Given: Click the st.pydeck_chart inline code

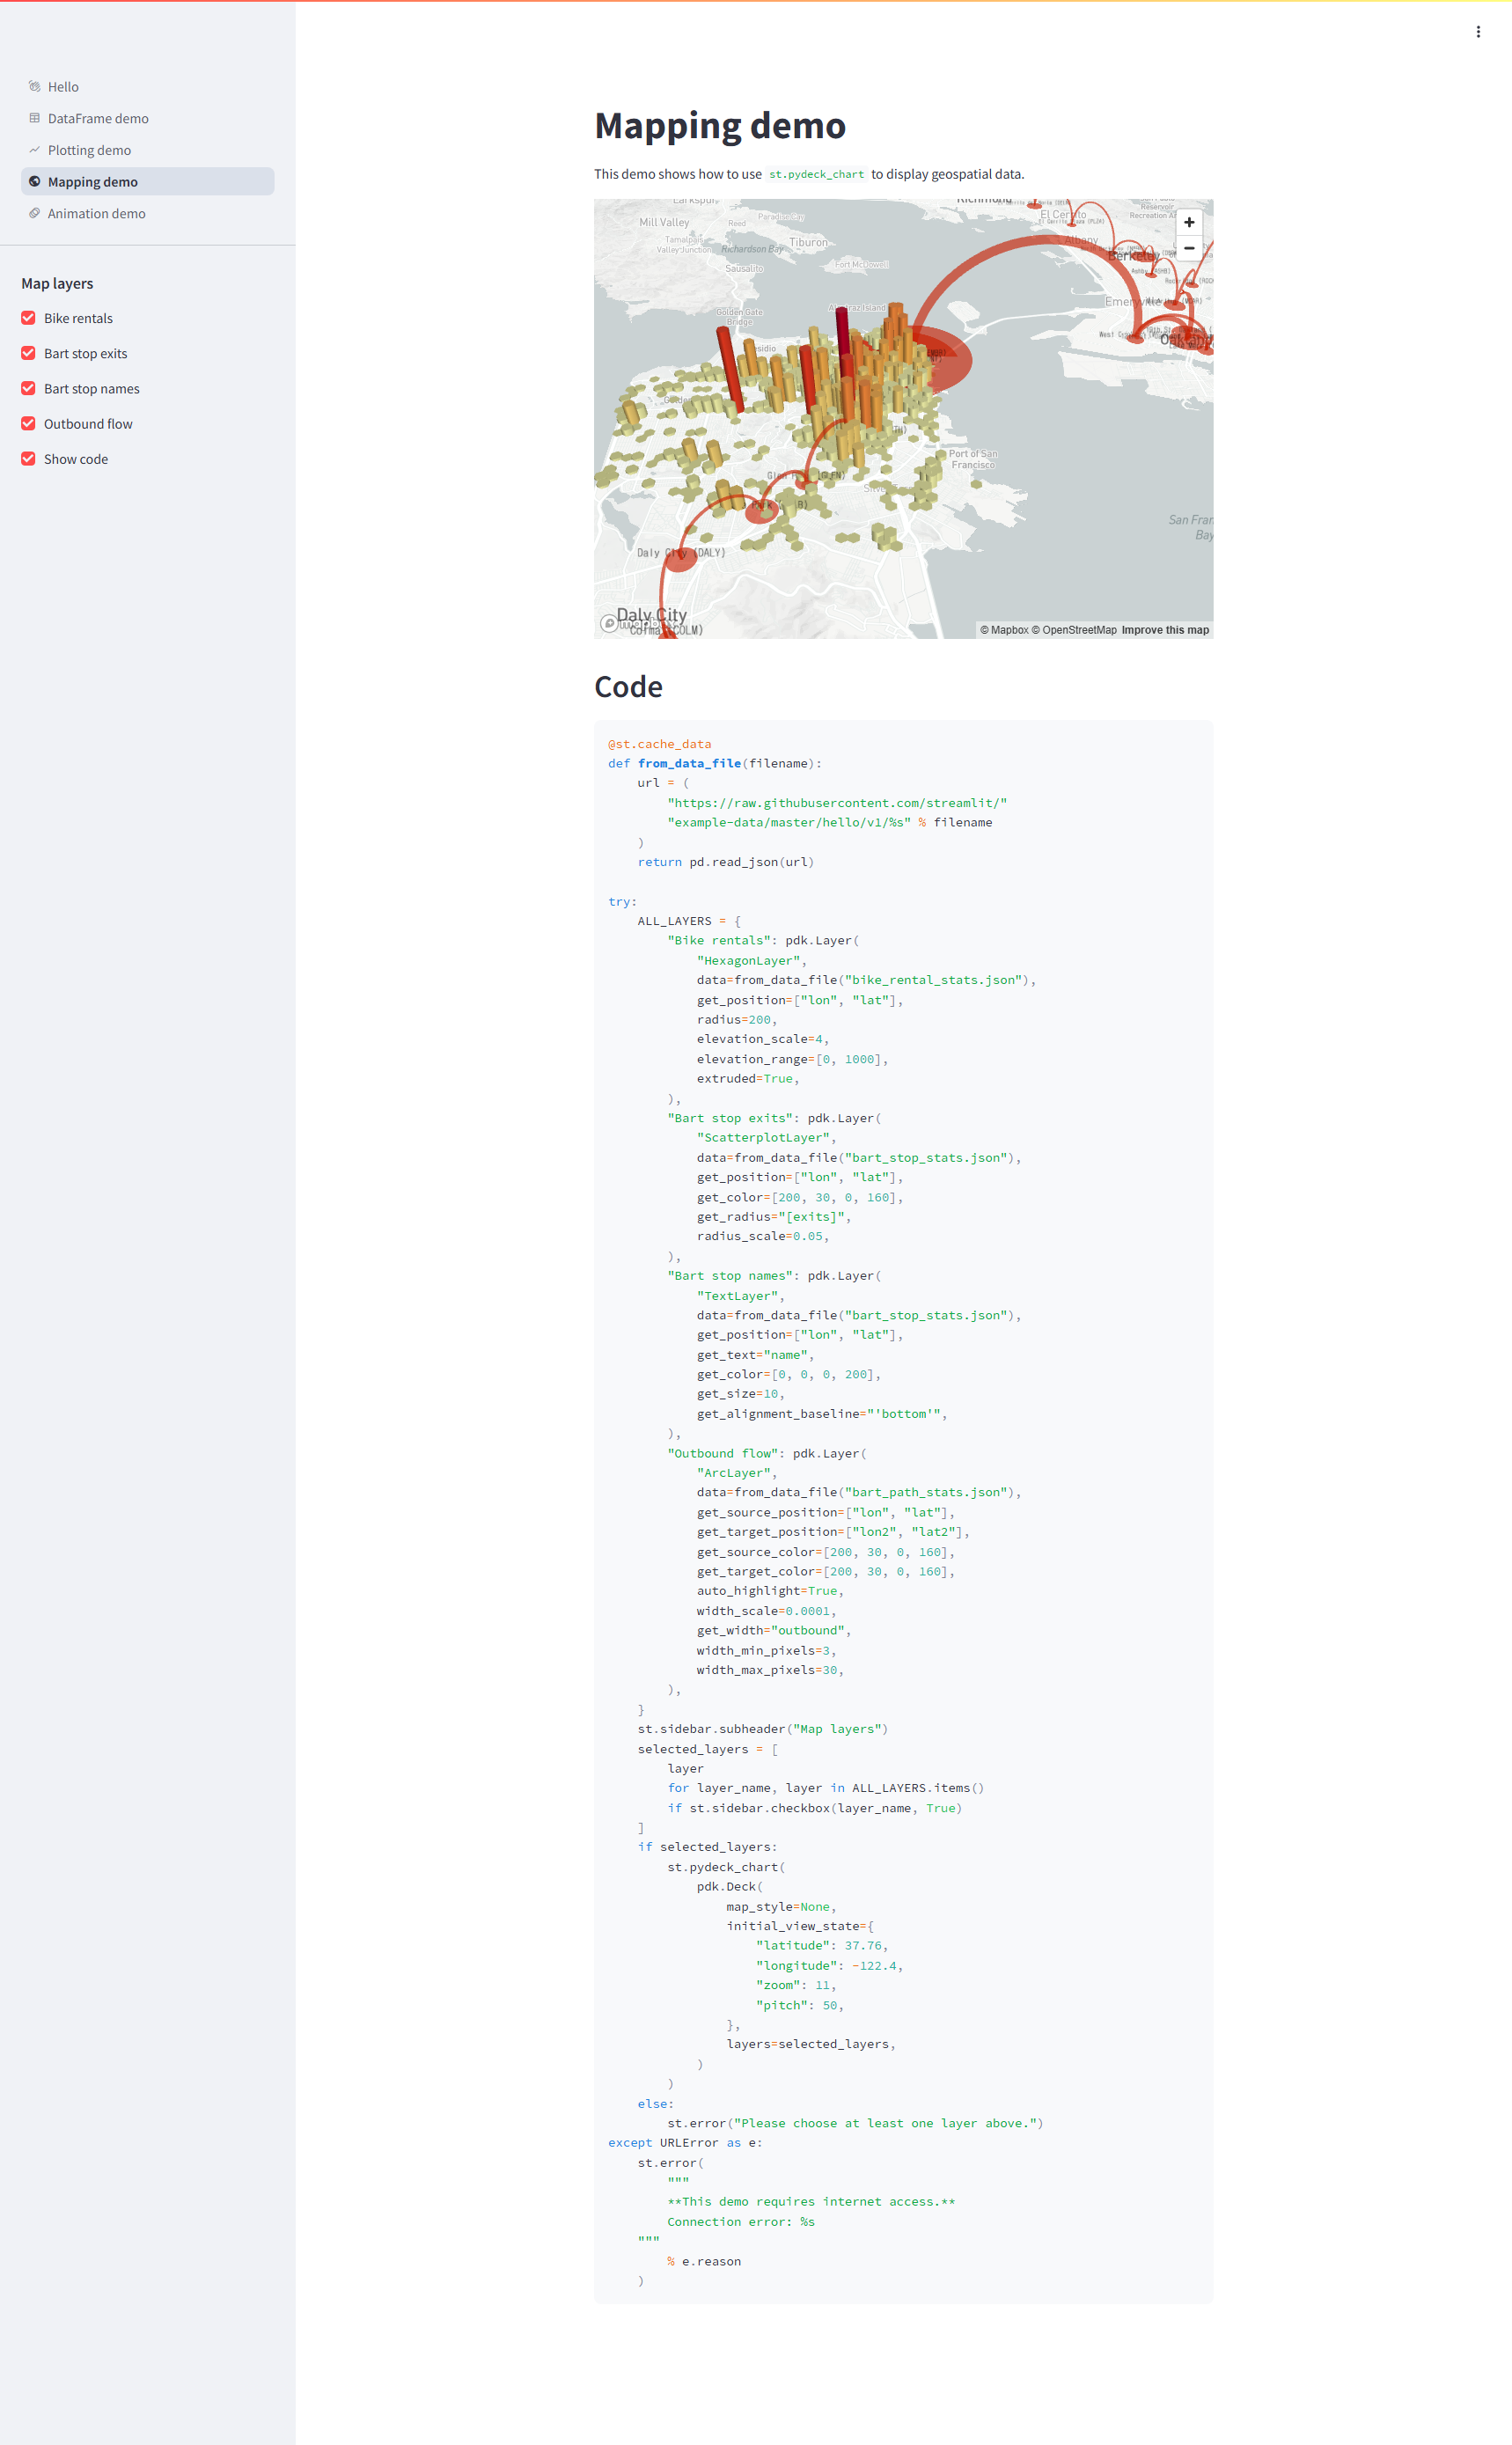Looking at the screenshot, I should point(816,174).
